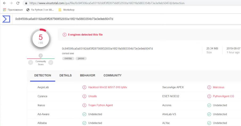Reload the page with refresh icon
Screen dimensions: 241x126
point(18,3)
